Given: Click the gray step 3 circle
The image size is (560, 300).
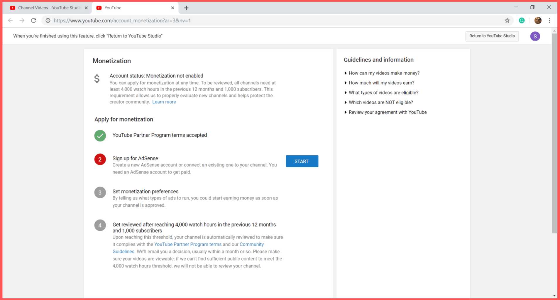Looking at the screenshot, I should (x=100, y=192).
